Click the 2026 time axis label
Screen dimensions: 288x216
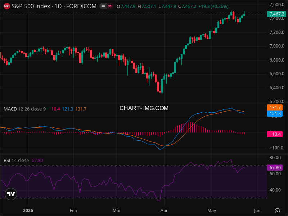28,211
